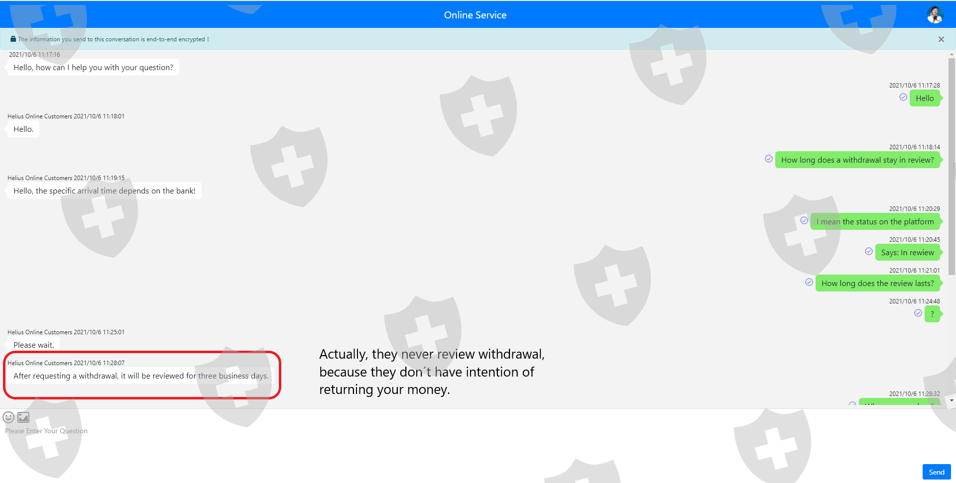Image resolution: width=956 pixels, height=483 pixels.
Task: Click the chat scrollbar down arrow
Action: click(952, 400)
